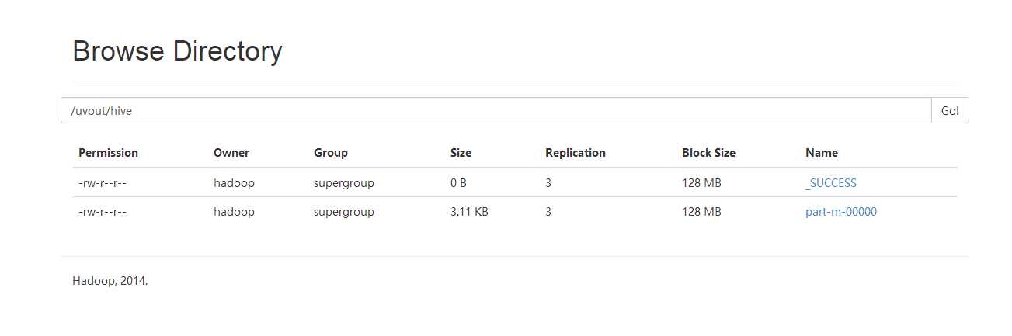The width and height of the screenshot is (1012, 336).
Task: Click the Group column header
Action: tap(331, 153)
